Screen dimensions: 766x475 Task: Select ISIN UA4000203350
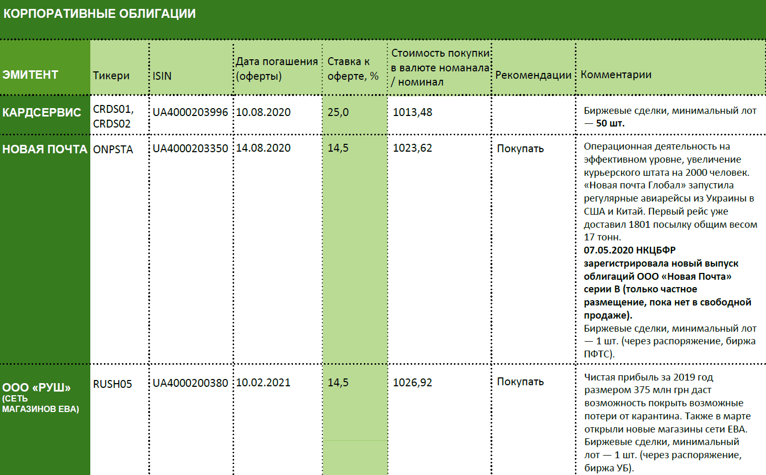pyautogui.click(x=191, y=149)
